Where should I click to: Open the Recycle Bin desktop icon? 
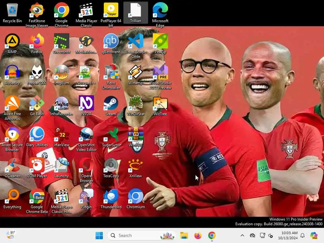(x=12, y=13)
